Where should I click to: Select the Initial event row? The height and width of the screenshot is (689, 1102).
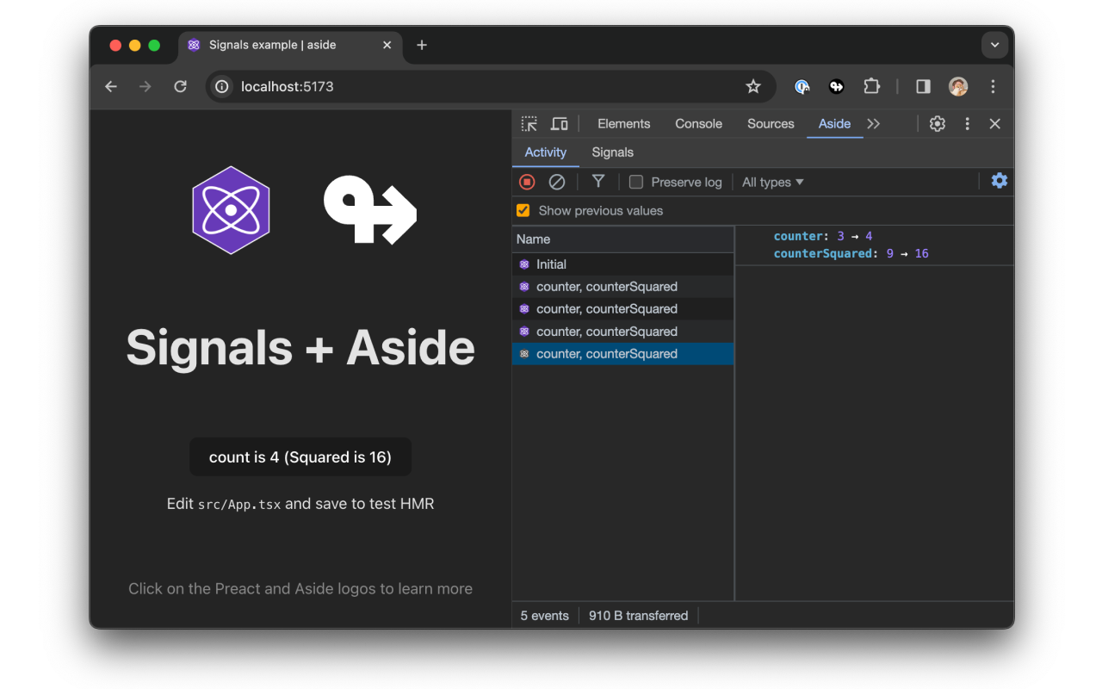point(623,264)
